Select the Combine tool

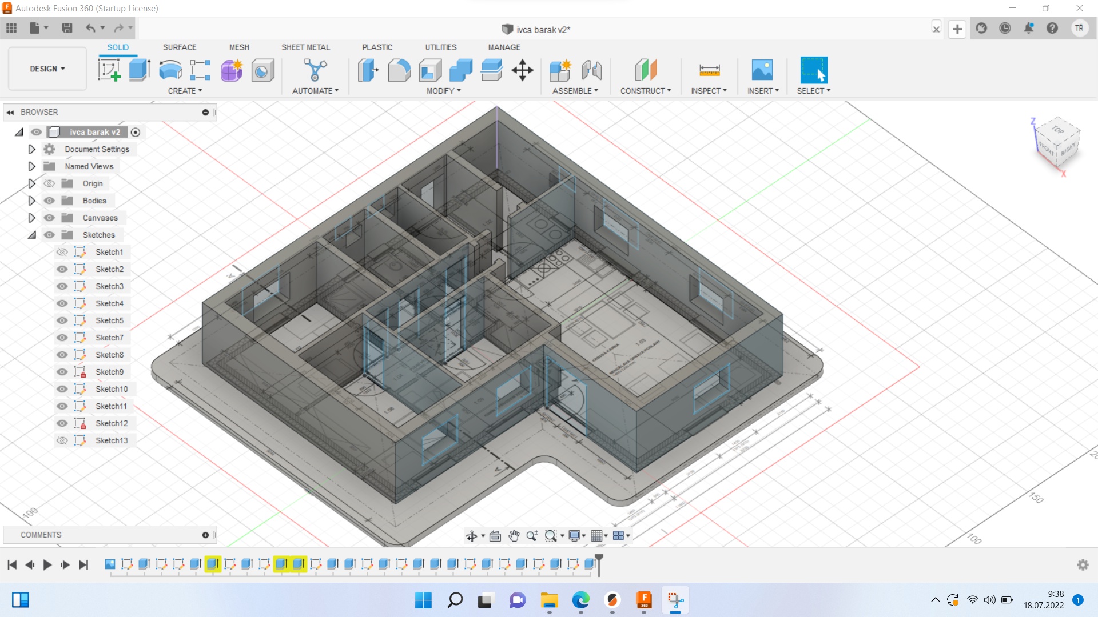pyautogui.click(x=461, y=70)
